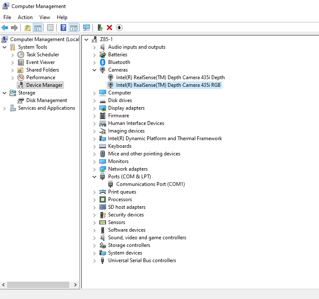Image resolution: width=319 pixels, height=299 pixels.
Task: Select the SD host adapters entry
Action: click(127, 207)
